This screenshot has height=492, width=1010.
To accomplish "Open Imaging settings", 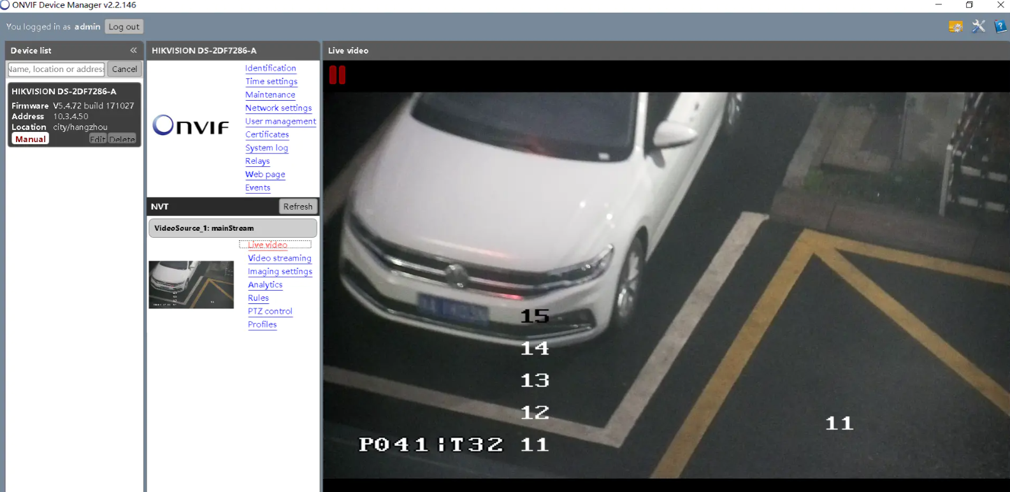I will pyautogui.click(x=280, y=271).
